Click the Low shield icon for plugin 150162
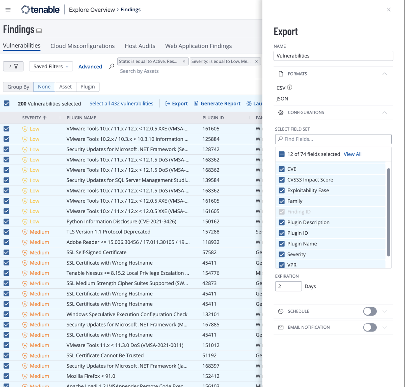Screen dimensions: 405x387 coord(25,222)
